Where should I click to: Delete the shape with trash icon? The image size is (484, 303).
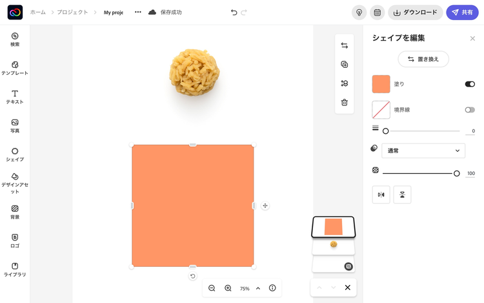click(345, 102)
